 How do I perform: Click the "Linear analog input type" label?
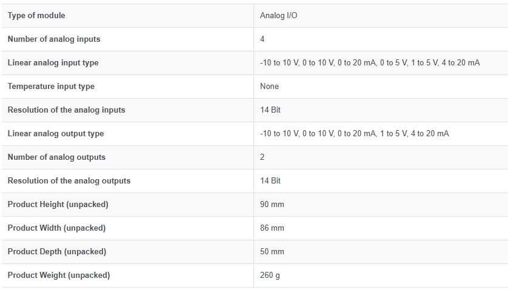53,63
